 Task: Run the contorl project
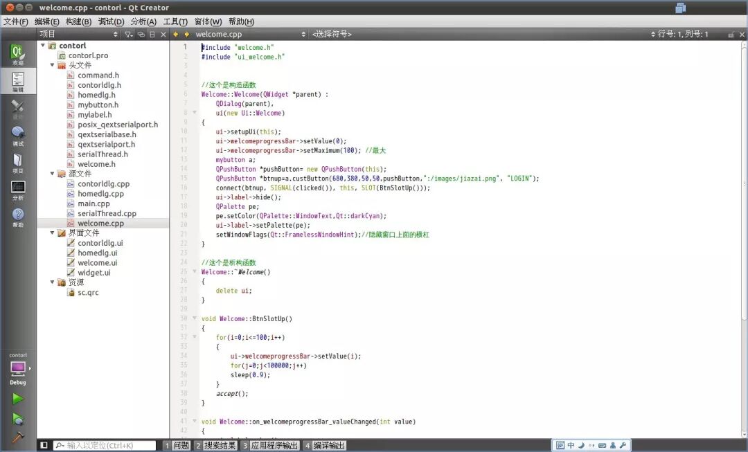tap(18, 398)
